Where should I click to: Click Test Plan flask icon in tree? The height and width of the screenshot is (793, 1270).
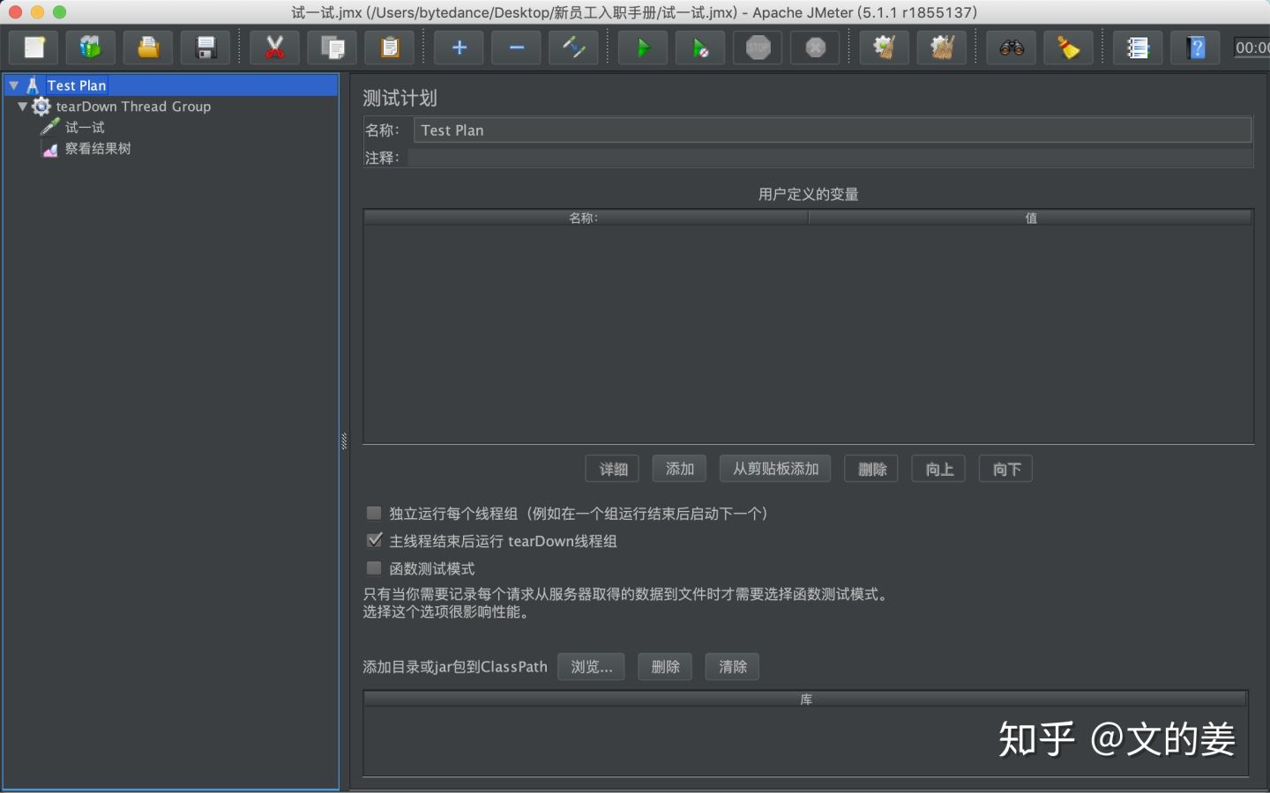point(33,85)
